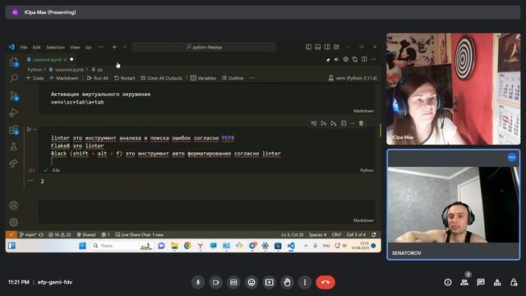The image size is (526, 296).
Task: Run All notebook cells
Action: (x=98, y=78)
